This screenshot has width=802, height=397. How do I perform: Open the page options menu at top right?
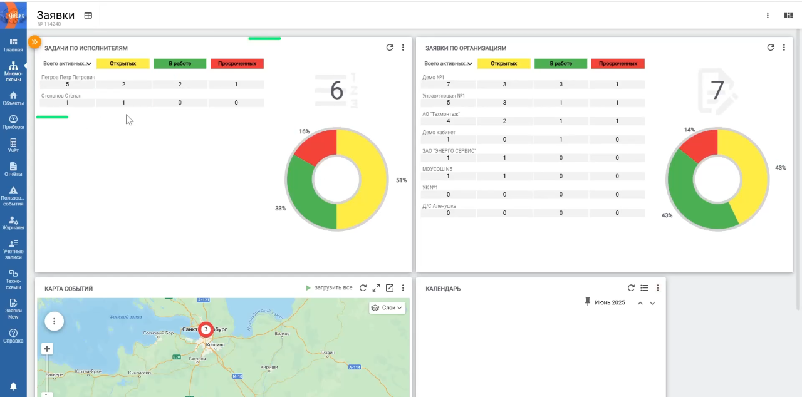click(x=768, y=16)
